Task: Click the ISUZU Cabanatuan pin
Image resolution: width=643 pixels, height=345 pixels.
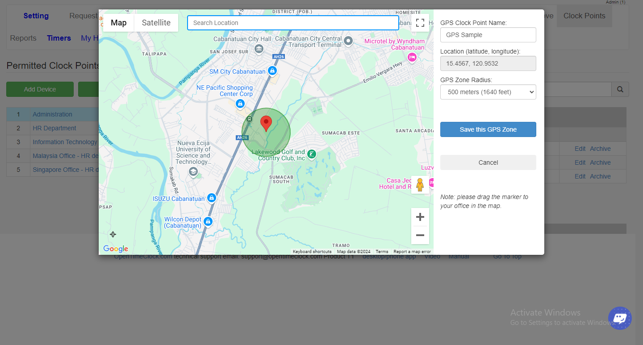Action: (x=212, y=198)
